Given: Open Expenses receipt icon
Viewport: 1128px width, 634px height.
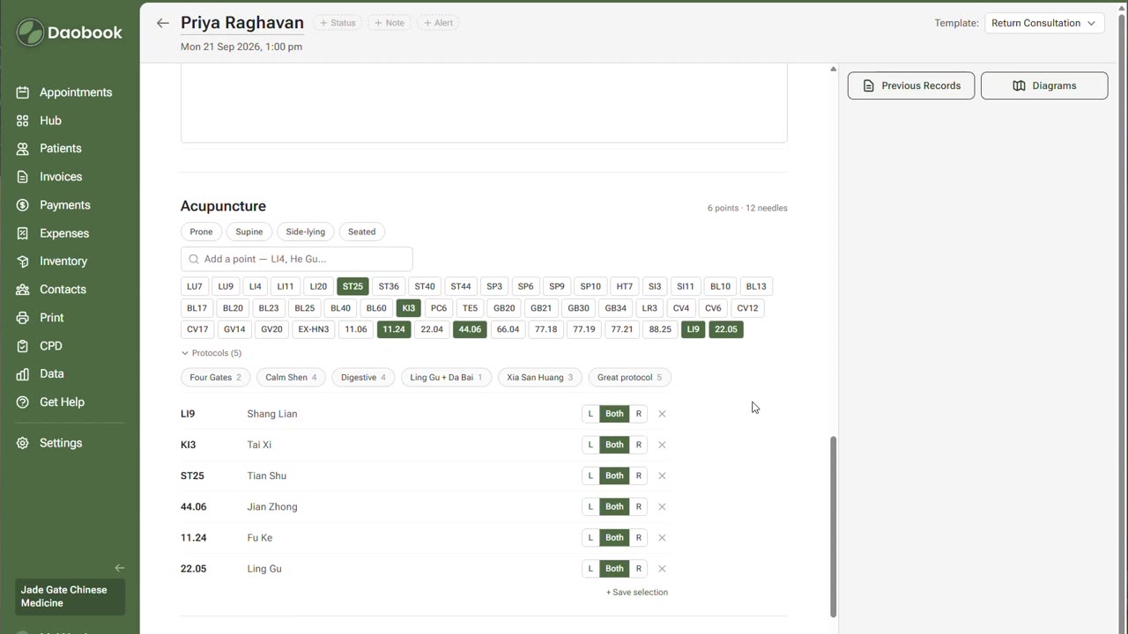Looking at the screenshot, I should [23, 233].
